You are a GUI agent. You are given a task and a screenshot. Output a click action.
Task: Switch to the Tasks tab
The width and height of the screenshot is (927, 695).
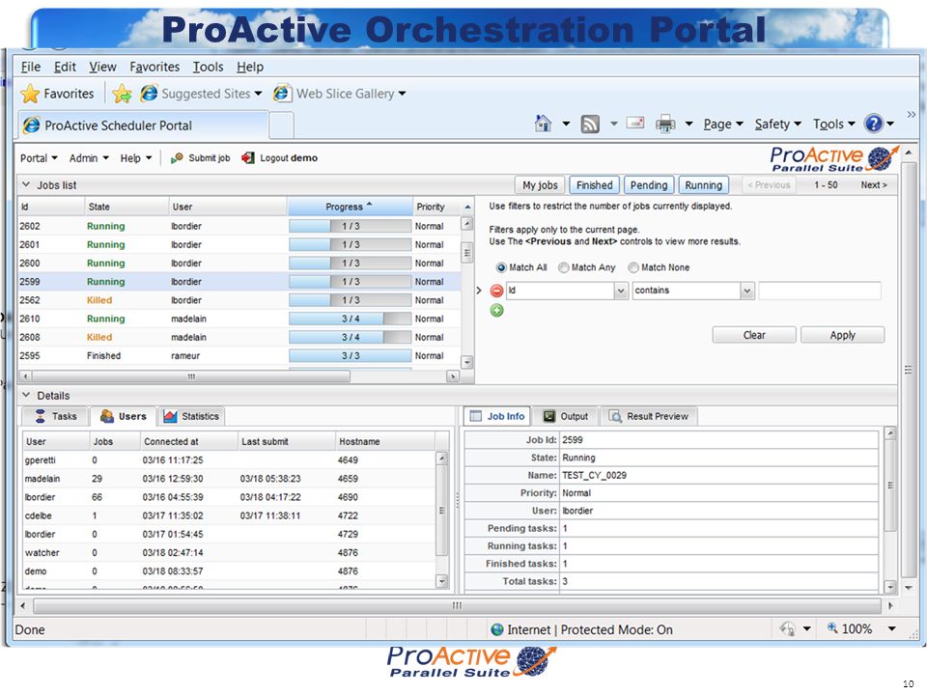coord(55,416)
